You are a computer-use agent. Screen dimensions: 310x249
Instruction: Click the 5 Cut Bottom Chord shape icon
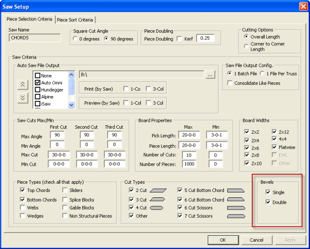pyautogui.click(x=236, y=191)
